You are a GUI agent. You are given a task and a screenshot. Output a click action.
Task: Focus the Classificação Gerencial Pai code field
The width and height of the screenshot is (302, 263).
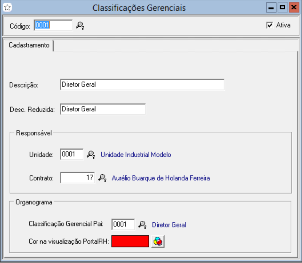pyautogui.click(x=123, y=225)
